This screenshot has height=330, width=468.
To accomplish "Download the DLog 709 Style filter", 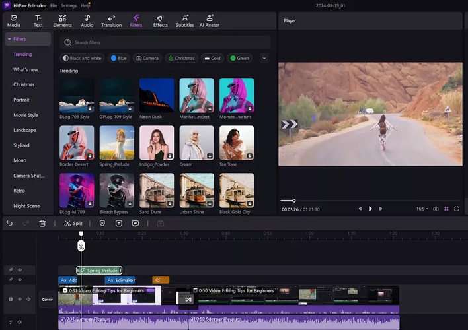I will [90, 108].
